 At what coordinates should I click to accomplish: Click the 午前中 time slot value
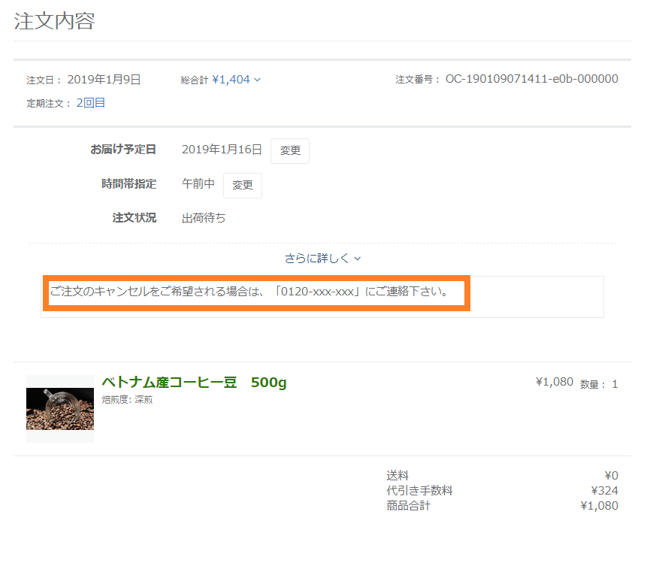(198, 184)
